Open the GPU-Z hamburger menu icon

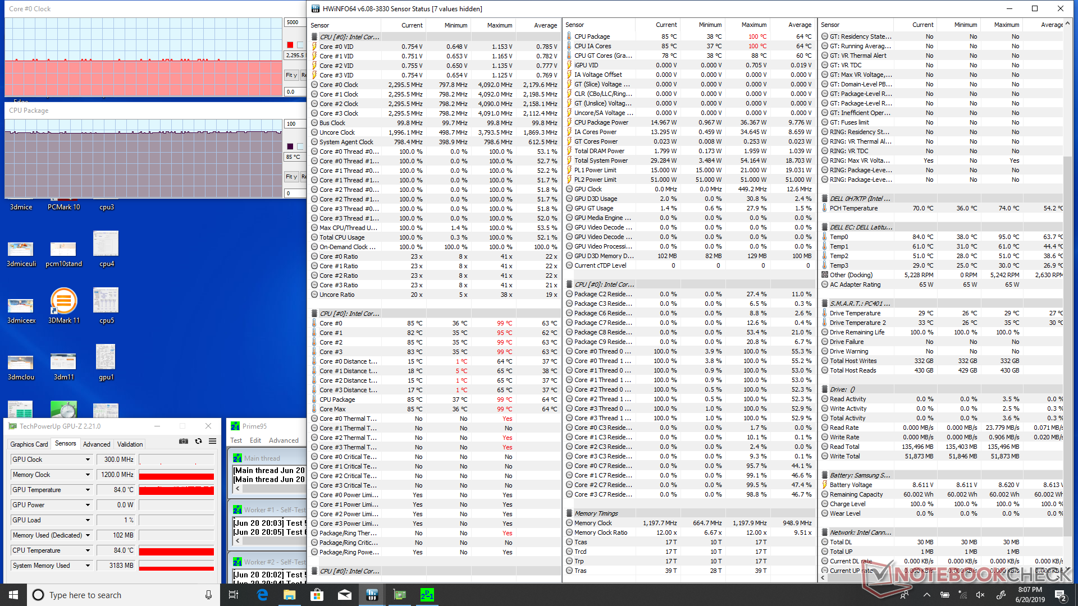point(212,442)
